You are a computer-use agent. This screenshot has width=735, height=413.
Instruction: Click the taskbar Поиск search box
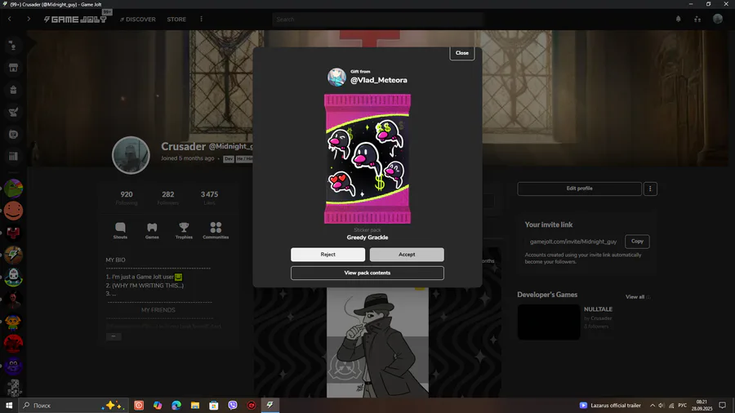(x=73, y=405)
